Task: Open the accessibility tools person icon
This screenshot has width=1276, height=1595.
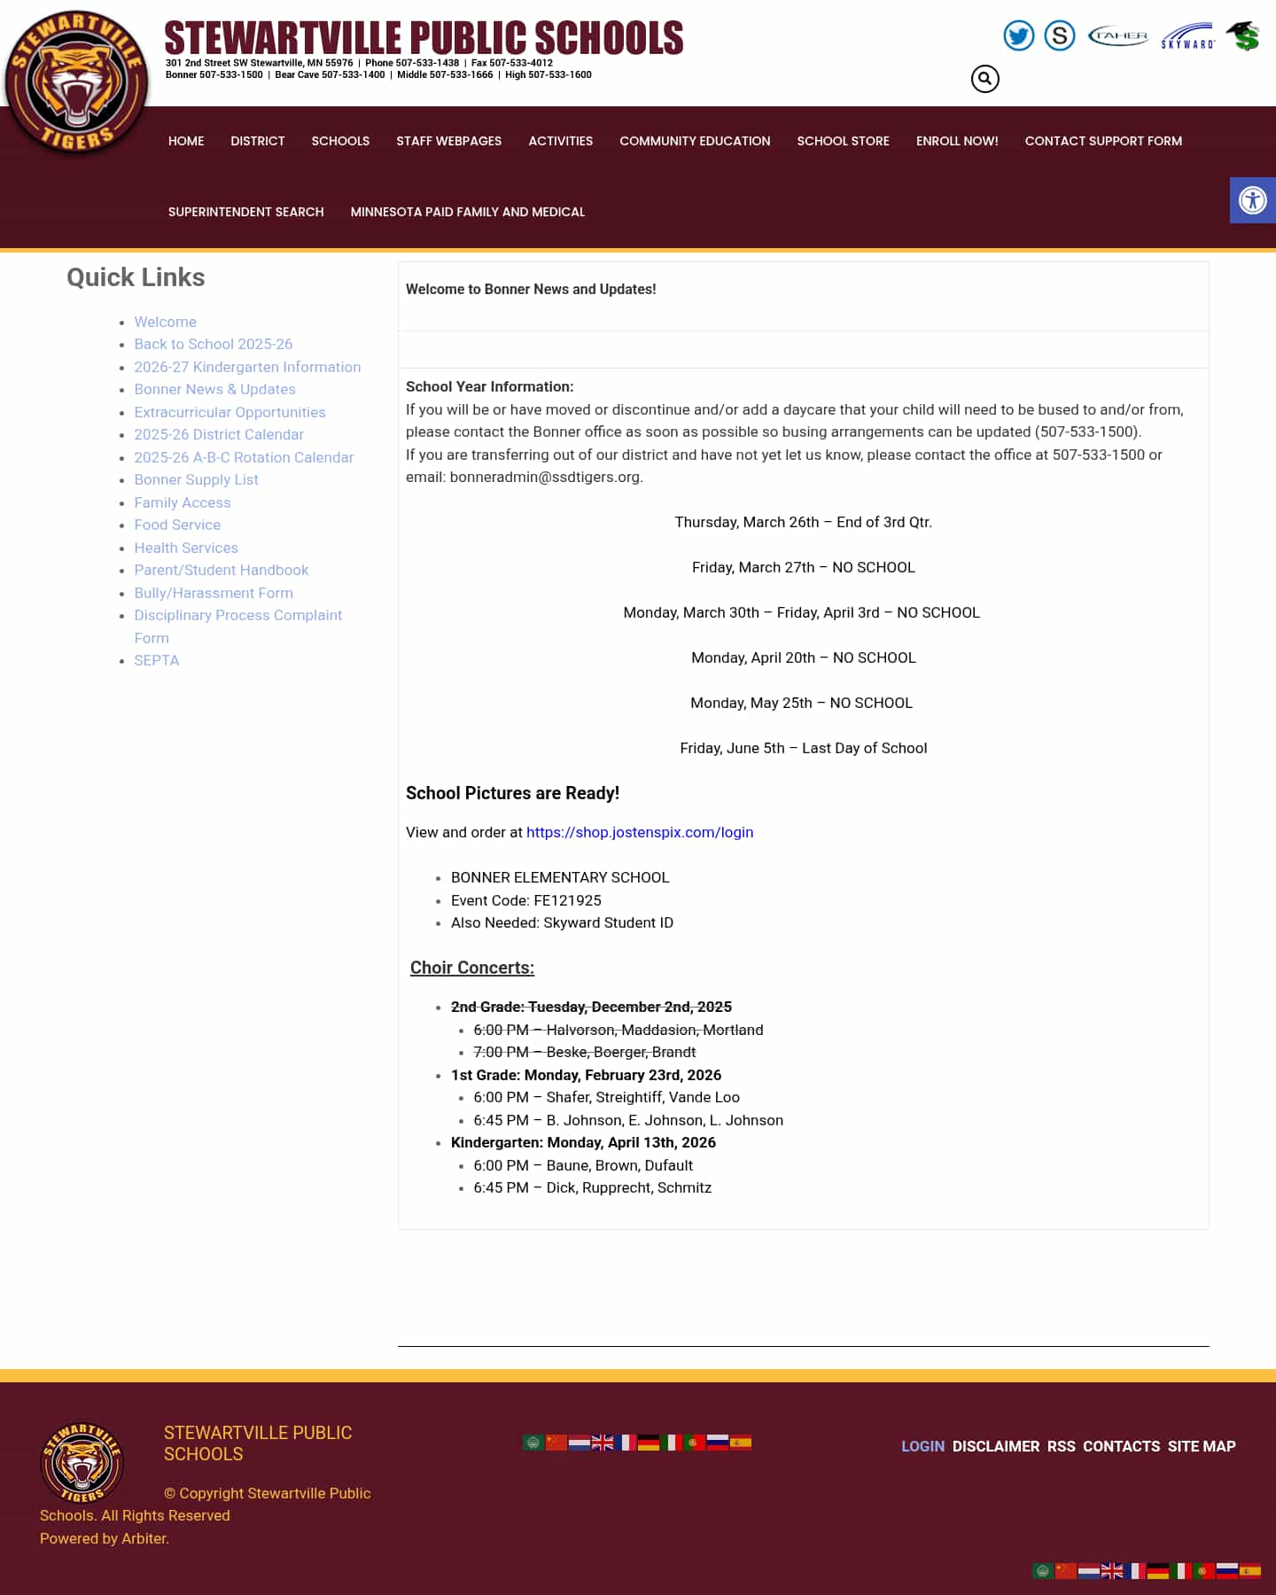Action: tap(1253, 200)
